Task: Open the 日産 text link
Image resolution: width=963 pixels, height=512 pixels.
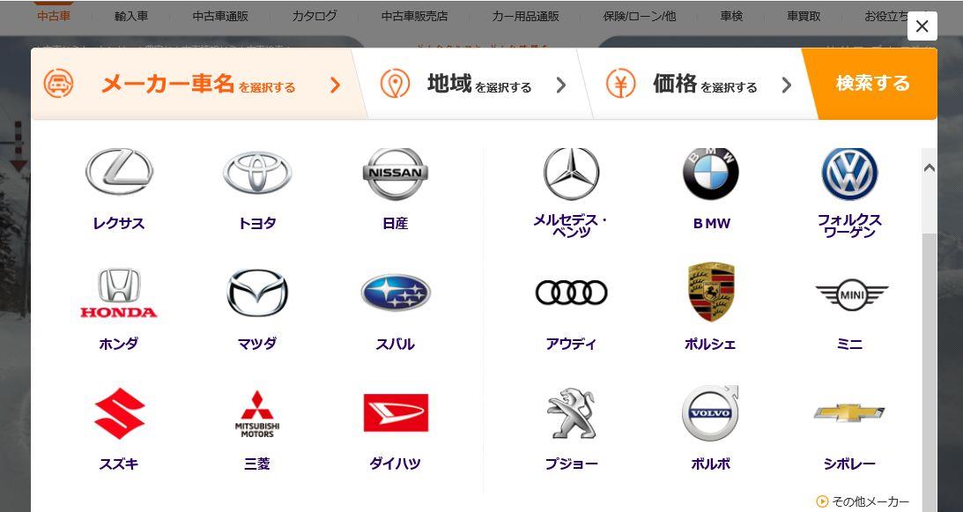Action: pyautogui.click(x=395, y=223)
